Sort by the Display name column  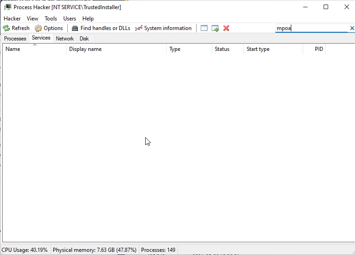117,49
